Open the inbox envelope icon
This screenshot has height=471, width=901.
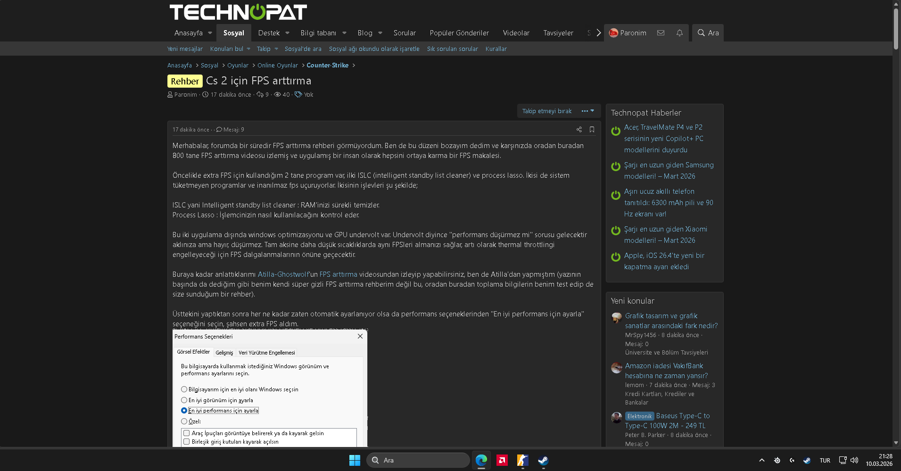(x=661, y=33)
